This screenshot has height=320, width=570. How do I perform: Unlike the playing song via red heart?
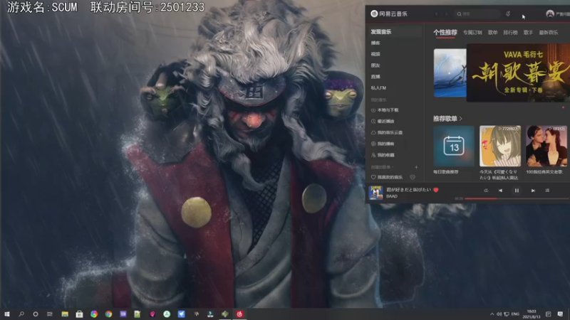pos(436,190)
